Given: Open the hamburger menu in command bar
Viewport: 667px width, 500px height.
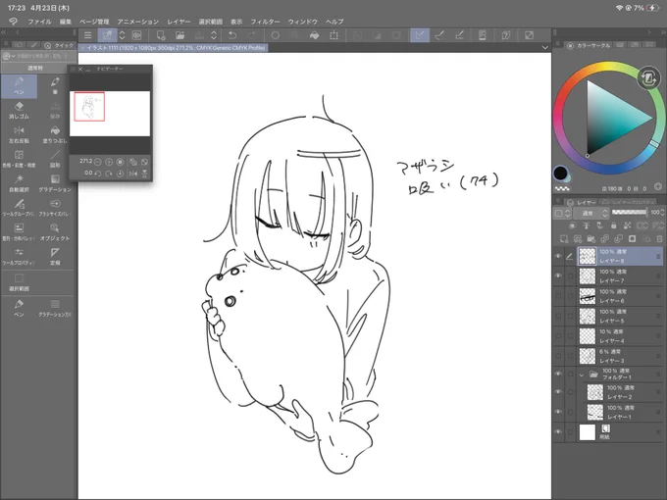Looking at the screenshot, I should click(87, 35).
